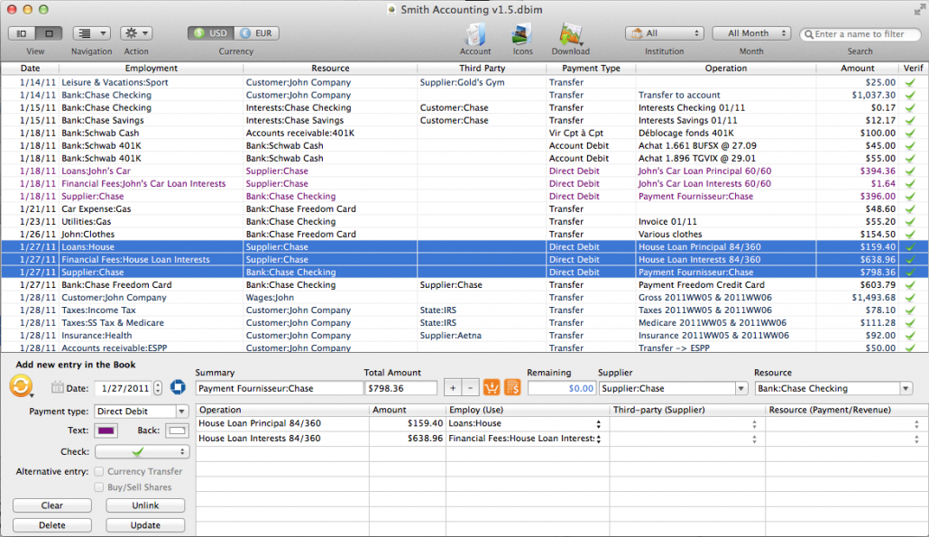This screenshot has width=929, height=537.
Task: Open the Action gear dropdown
Action: pos(136,33)
